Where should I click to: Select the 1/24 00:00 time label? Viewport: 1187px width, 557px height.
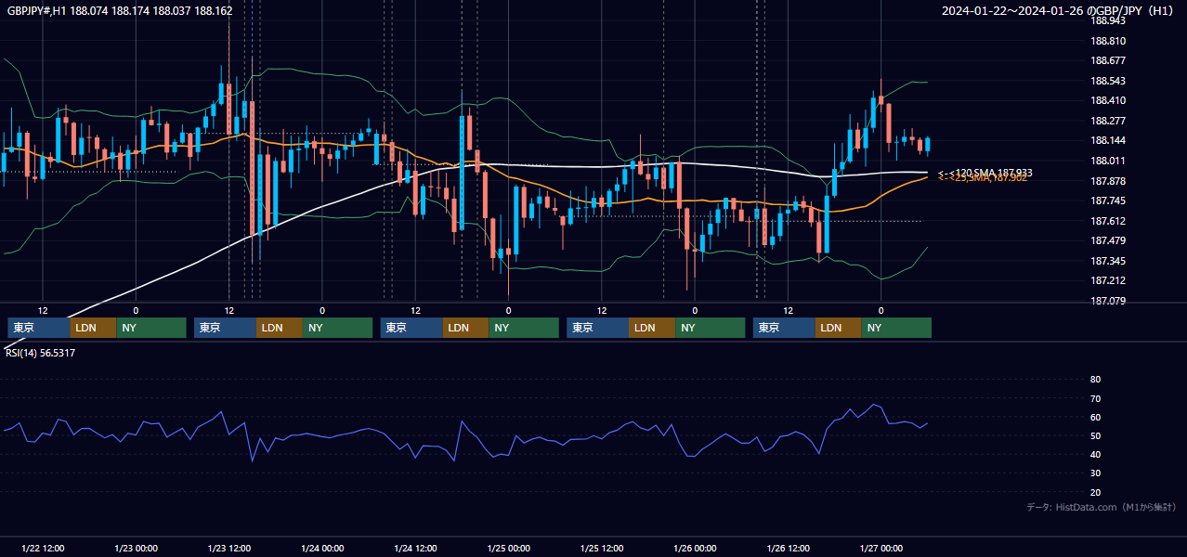tap(322, 549)
